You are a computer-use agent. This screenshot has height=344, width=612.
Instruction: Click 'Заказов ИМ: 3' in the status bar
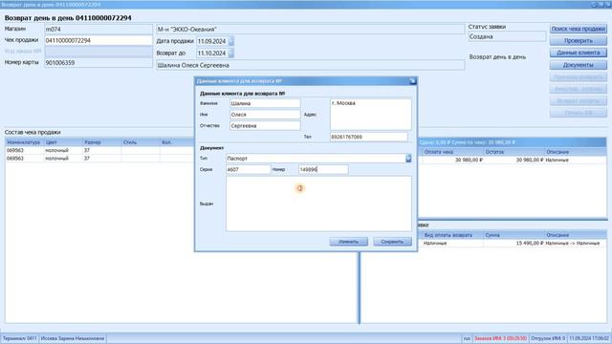pyautogui.click(x=500, y=338)
